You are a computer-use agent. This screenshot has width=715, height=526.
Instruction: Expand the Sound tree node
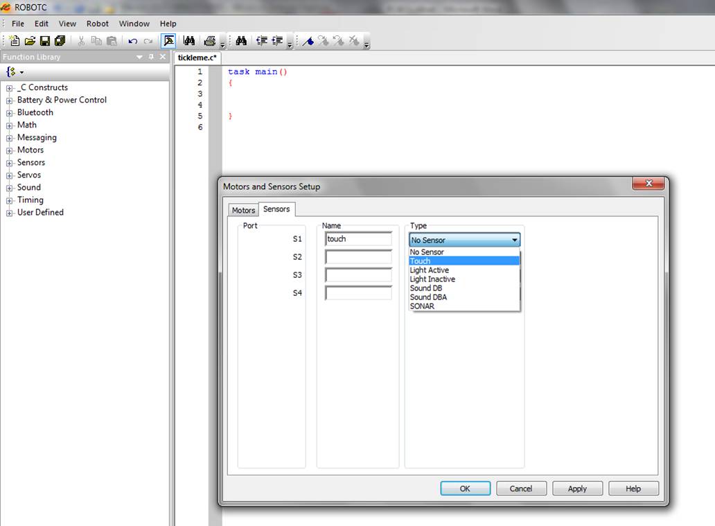pyautogui.click(x=9, y=188)
